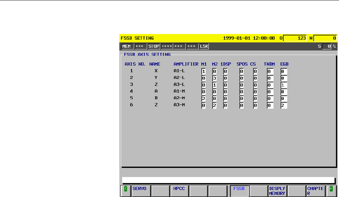This screenshot has height=197, width=339.
Task: Select the M2 field for axis 6
Action: pyautogui.click(x=214, y=106)
